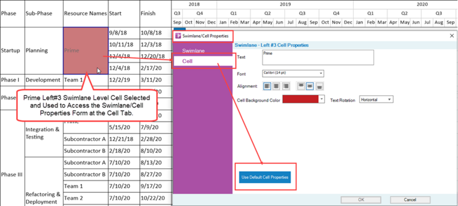
Task: Set horizontal alignment to center
Action: [276, 86]
